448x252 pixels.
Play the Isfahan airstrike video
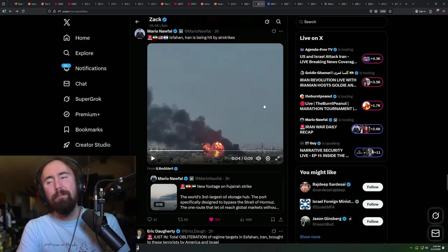tap(153, 159)
